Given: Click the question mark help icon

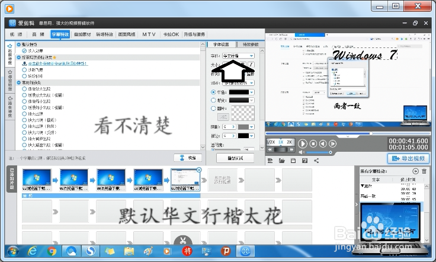Looking at the screenshot, I should 304,161.
